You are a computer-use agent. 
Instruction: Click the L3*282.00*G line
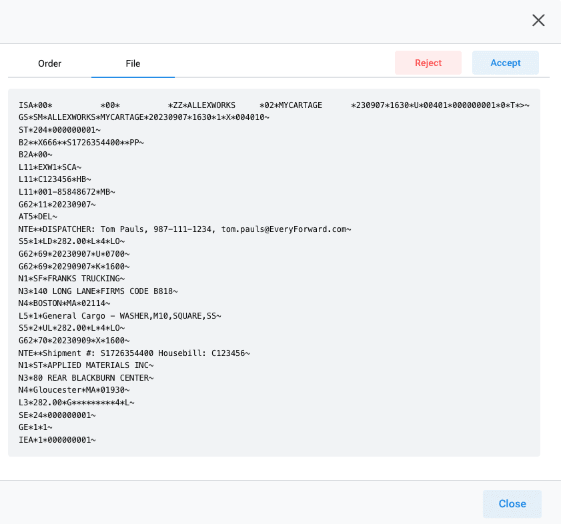(77, 403)
